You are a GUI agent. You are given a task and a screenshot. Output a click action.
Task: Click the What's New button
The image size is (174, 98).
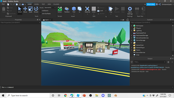[x=151, y=4]
